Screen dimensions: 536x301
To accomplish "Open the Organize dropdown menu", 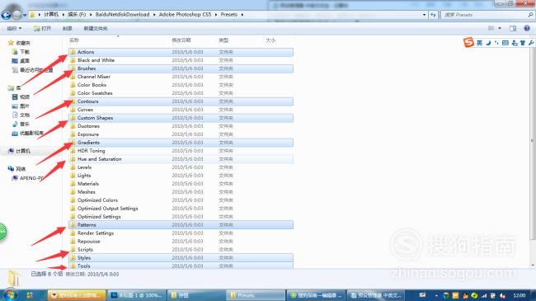I will coord(14,28).
